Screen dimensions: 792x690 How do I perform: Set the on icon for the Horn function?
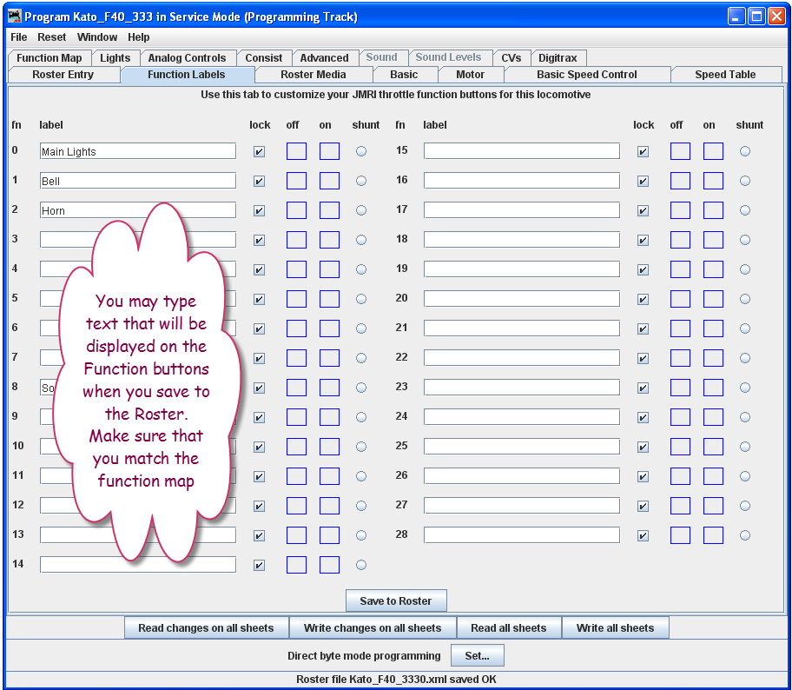(329, 209)
